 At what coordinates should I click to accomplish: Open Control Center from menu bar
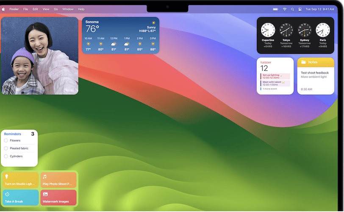click(x=300, y=9)
